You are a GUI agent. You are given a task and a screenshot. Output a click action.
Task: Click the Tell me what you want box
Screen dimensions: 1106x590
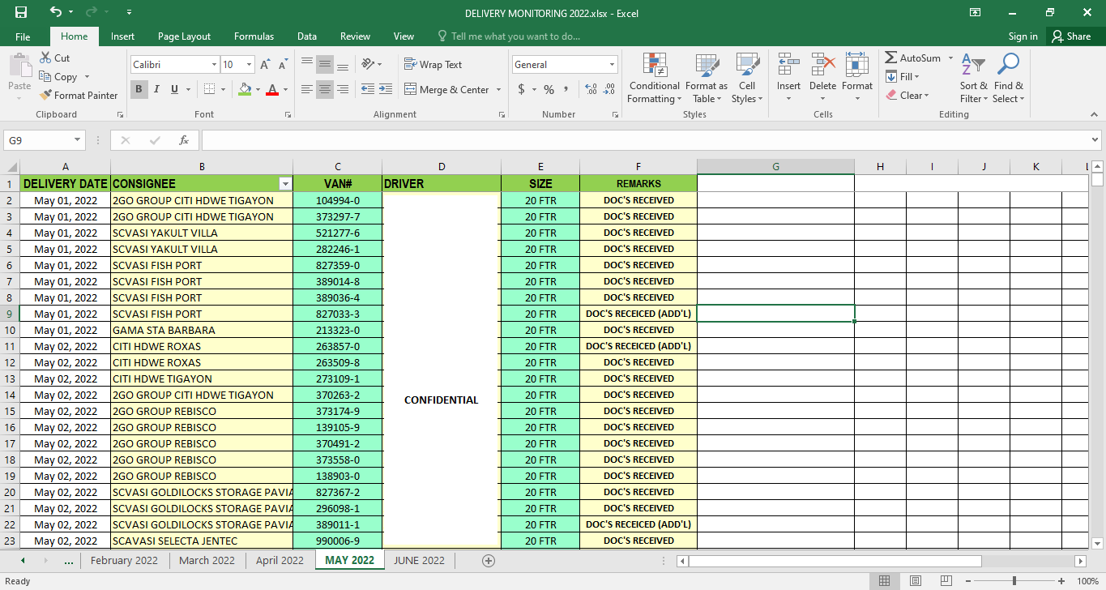[x=509, y=36]
